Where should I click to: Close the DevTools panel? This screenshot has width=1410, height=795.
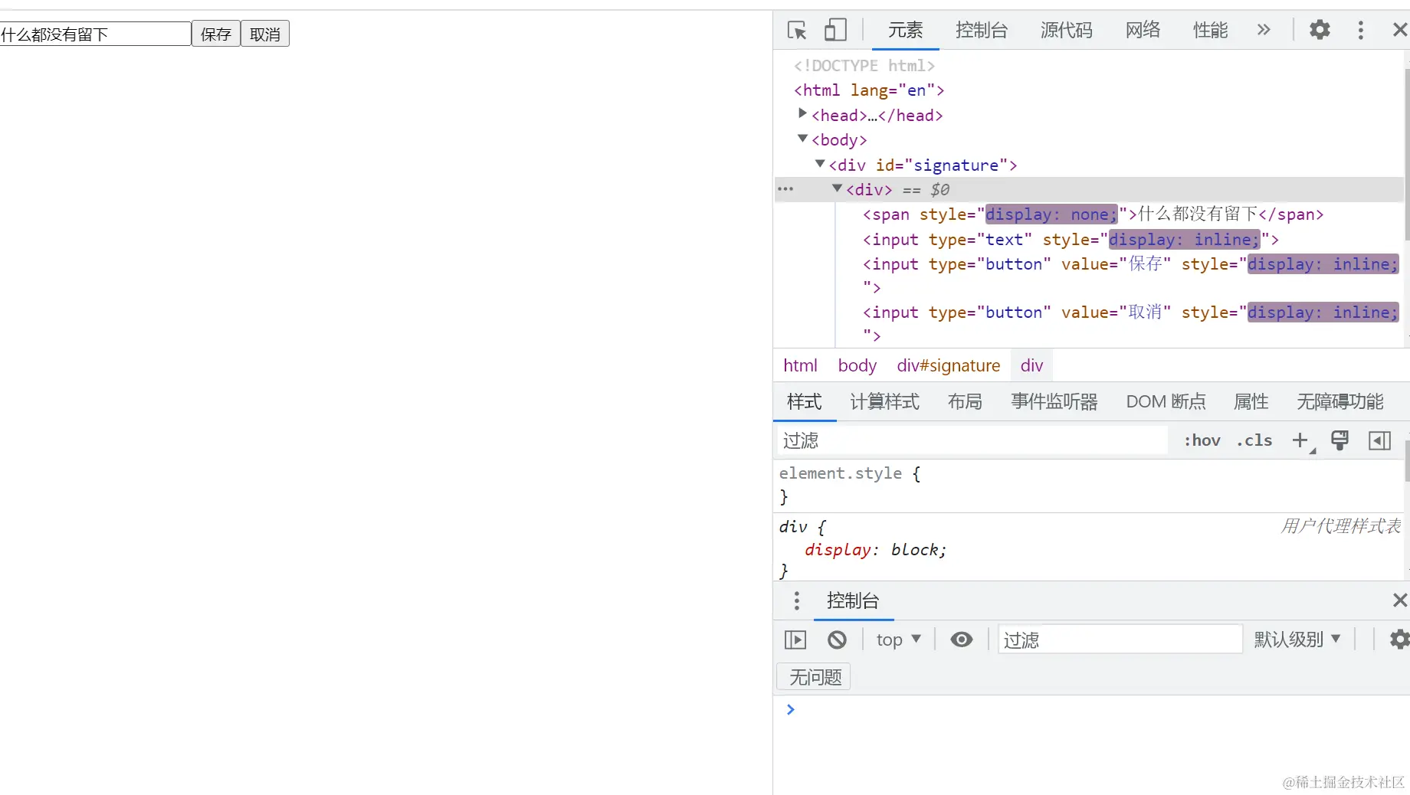(x=1399, y=30)
